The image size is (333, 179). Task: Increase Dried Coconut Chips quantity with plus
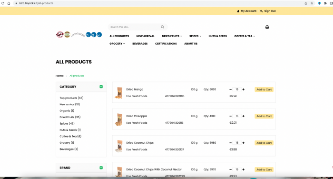pos(244,143)
